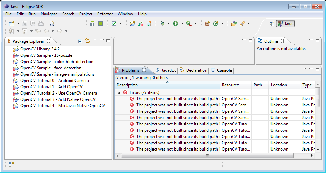Open the Help menu
Viewport: 326px width, 173px height.
[142, 14]
